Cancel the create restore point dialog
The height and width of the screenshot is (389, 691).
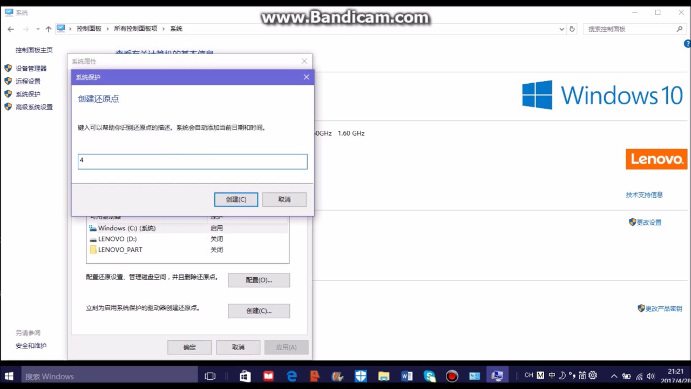(284, 199)
